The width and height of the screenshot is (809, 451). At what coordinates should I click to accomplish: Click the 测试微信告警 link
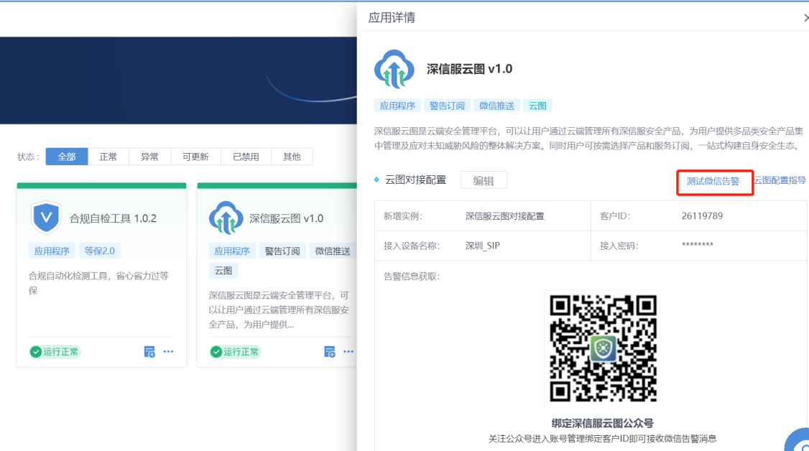coord(713,181)
